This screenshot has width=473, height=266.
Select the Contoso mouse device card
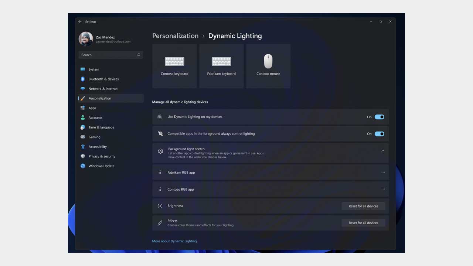tap(268, 66)
